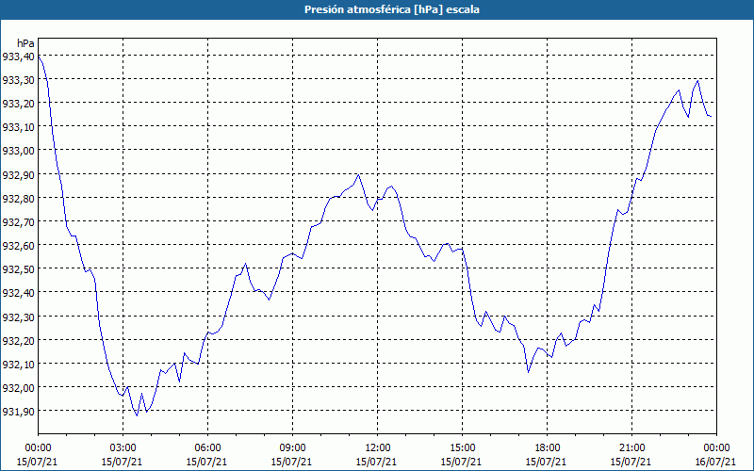Select the 15/07/21 date under 09:00
This screenshot has width=754, height=471.
pyautogui.click(x=291, y=462)
